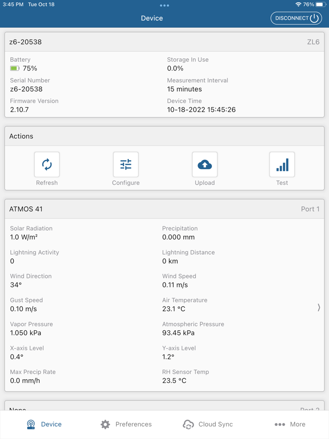Screen dimensions: 329x439
Task: Tap the Cloud Sync icon
Action: point(188,424)
